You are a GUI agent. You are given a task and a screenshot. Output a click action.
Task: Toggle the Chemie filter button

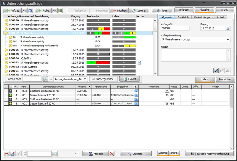[x=163, y=153]
